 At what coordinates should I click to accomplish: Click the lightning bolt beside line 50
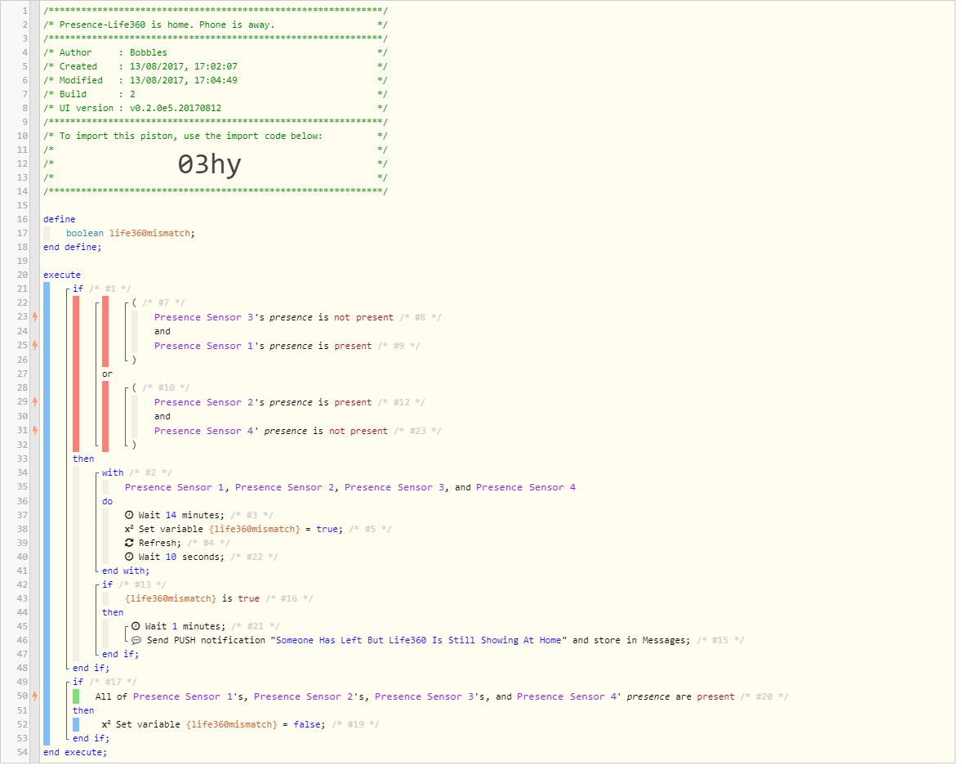[35, 696]
